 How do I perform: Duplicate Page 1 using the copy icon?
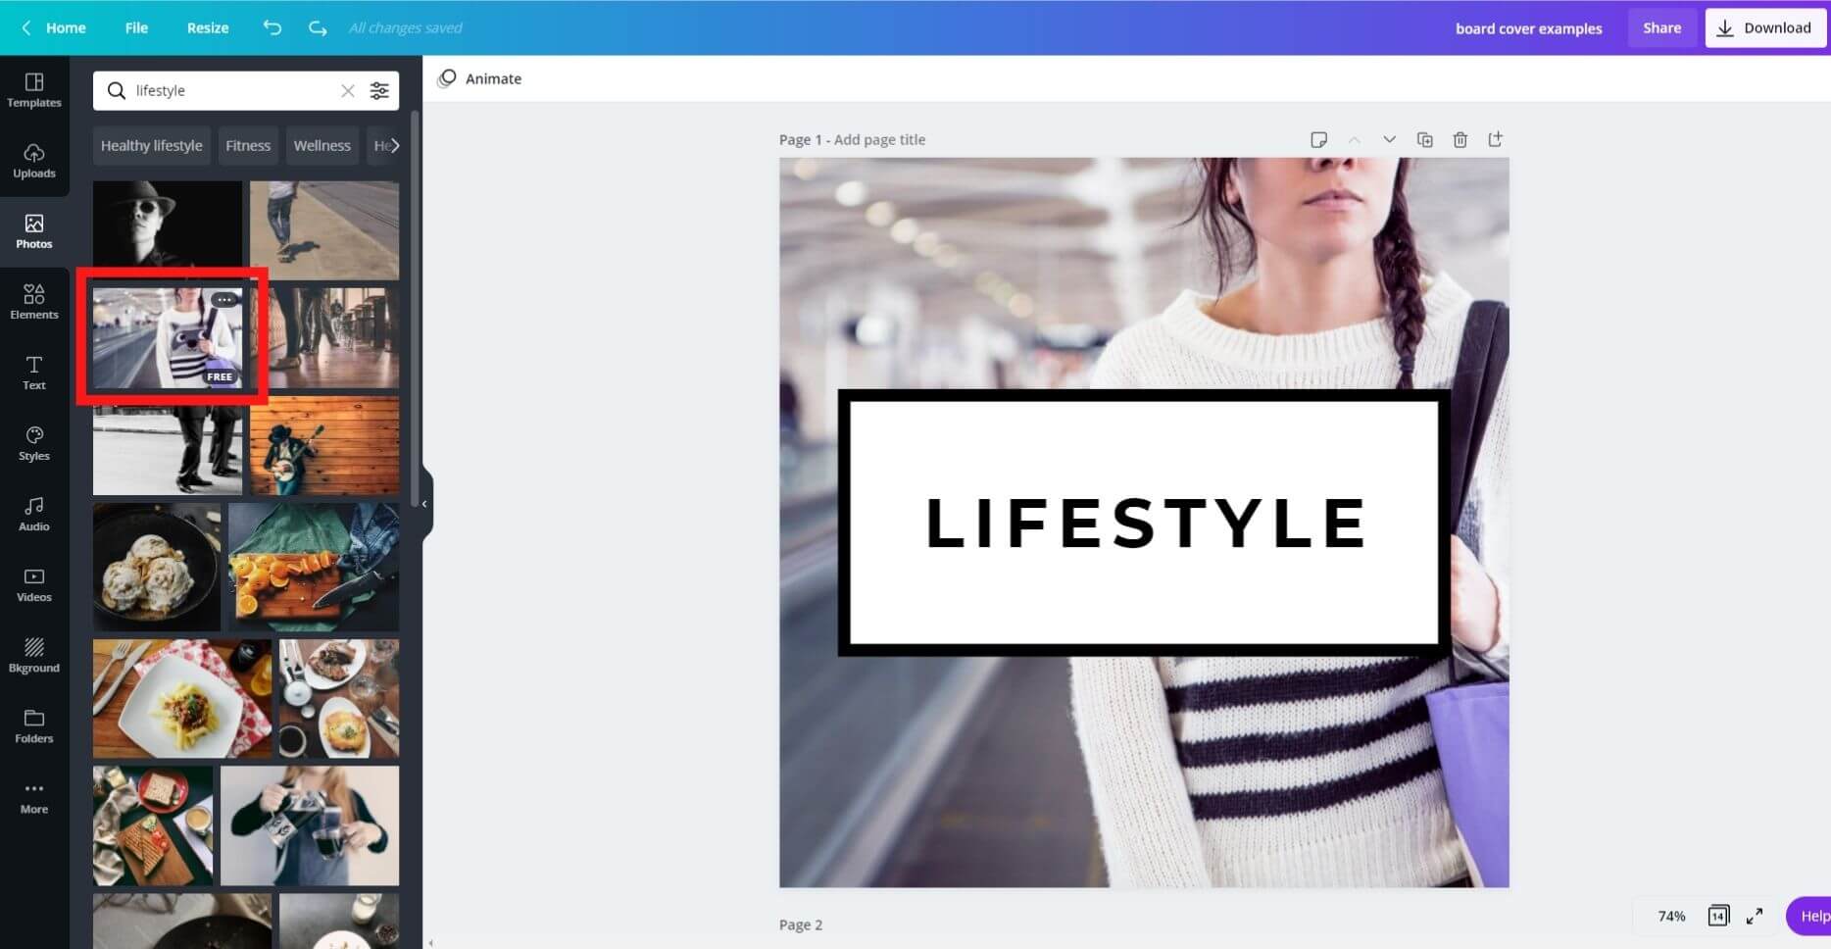[1425, 139]
